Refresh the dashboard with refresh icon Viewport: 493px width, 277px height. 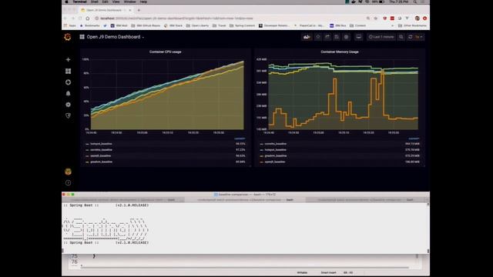410,37
